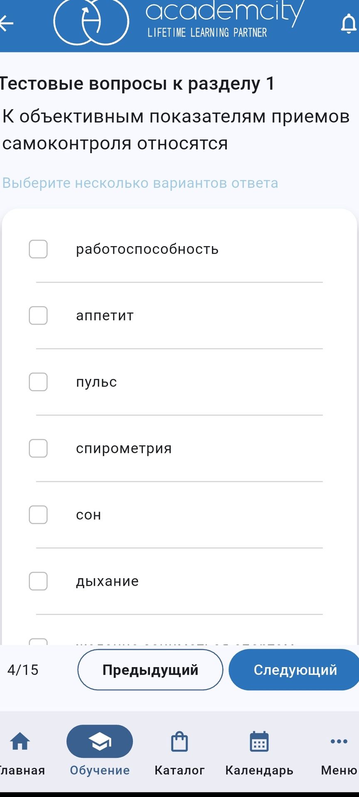359x797 pixels.
Task: Open the Календарь calendar icon
Action: [x=259, y=741]
